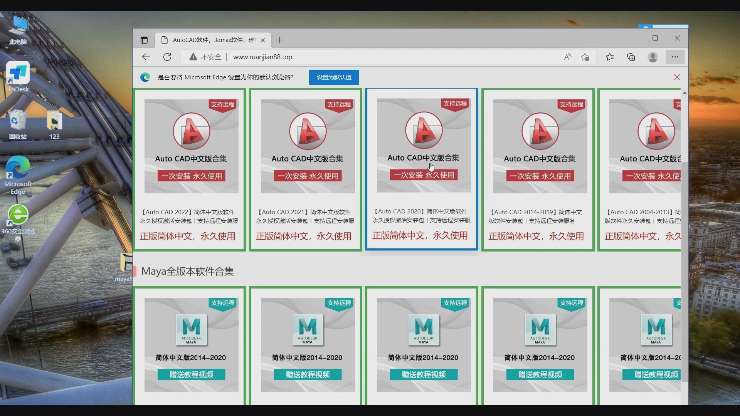
Task: Click the Refresh page icon
Action: click(x=167, y=57)
